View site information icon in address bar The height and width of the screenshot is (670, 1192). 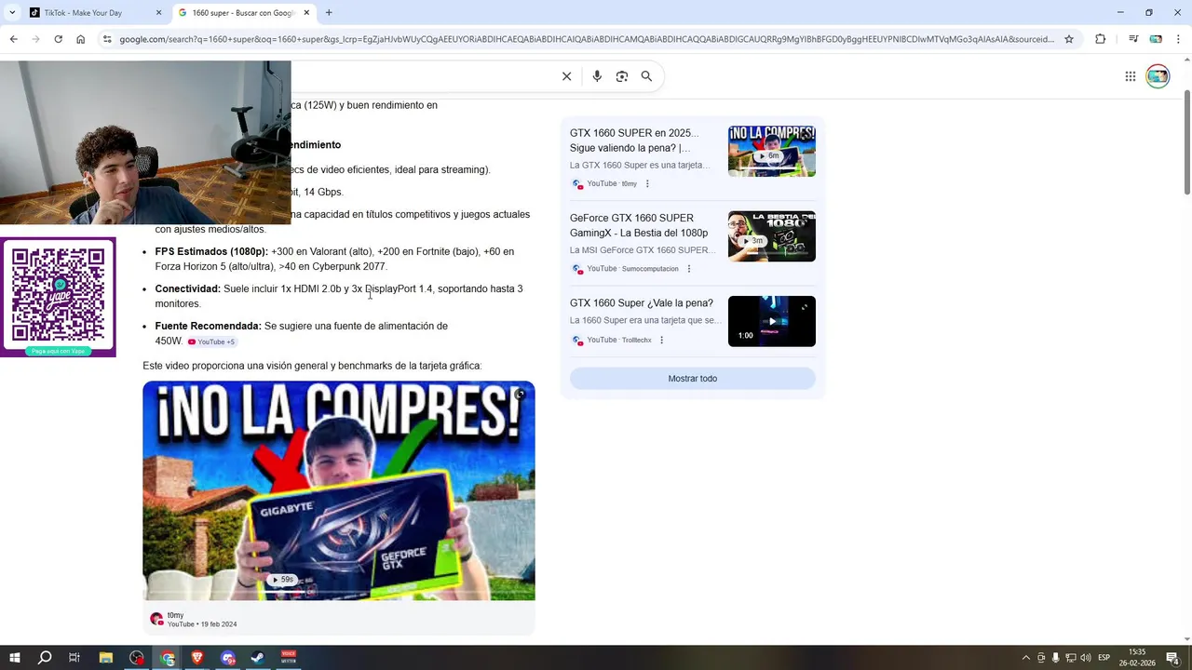(107, 39)
